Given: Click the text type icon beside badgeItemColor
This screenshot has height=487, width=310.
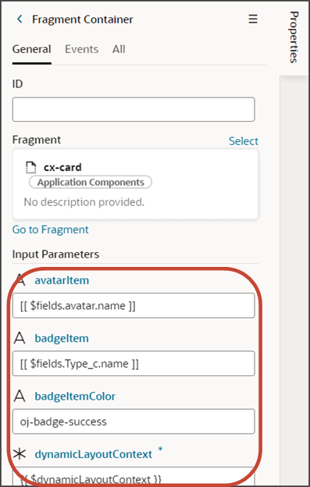Looking at the screenshot, I should click(x=20, y=396).
